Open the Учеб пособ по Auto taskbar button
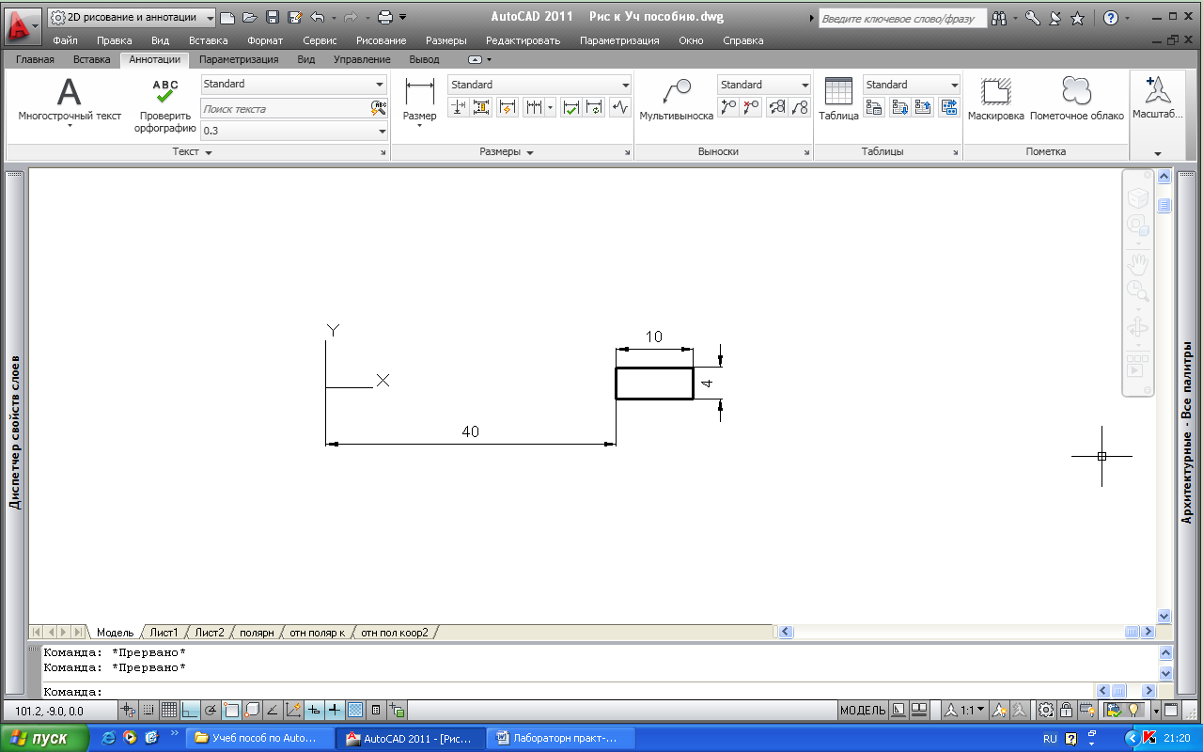The width and height of the screenshot is (1203, 752). click(x=262, y=738)
